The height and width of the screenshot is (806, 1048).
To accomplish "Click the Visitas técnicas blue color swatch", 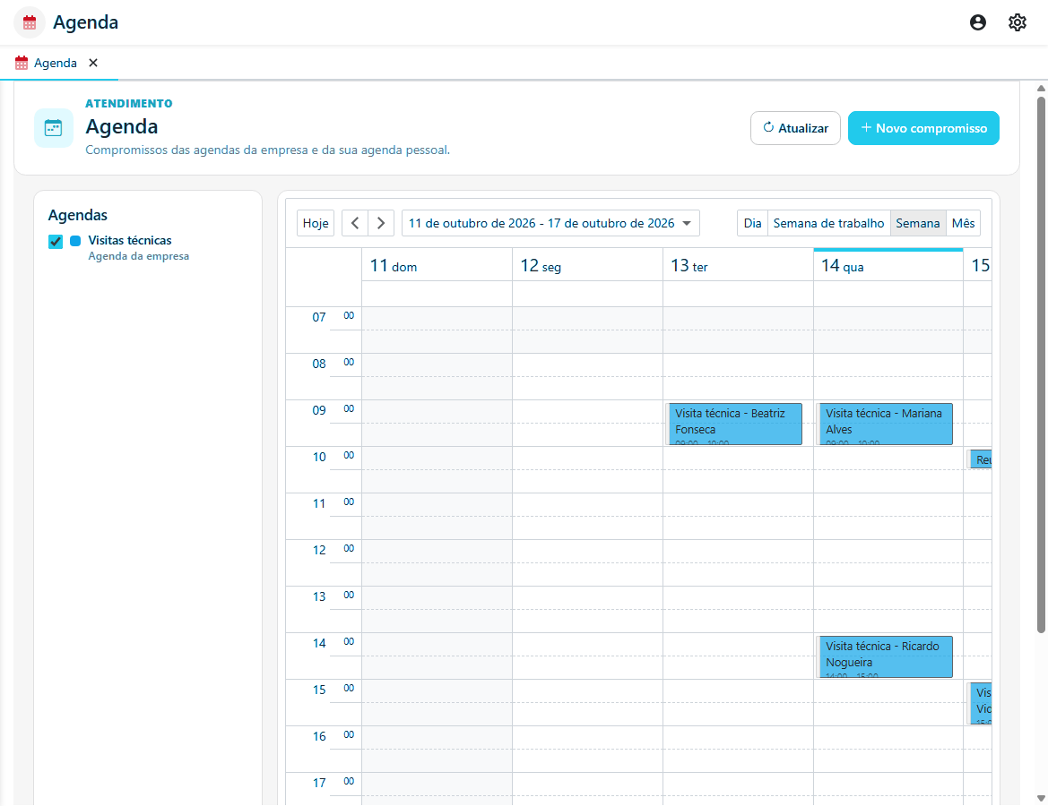I will [x=75, y=240].
